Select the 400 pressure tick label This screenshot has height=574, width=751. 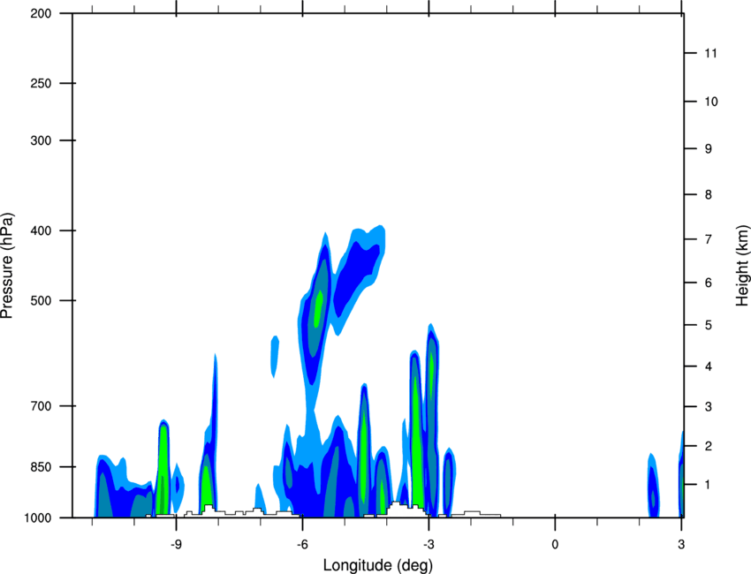click(41, 230)
